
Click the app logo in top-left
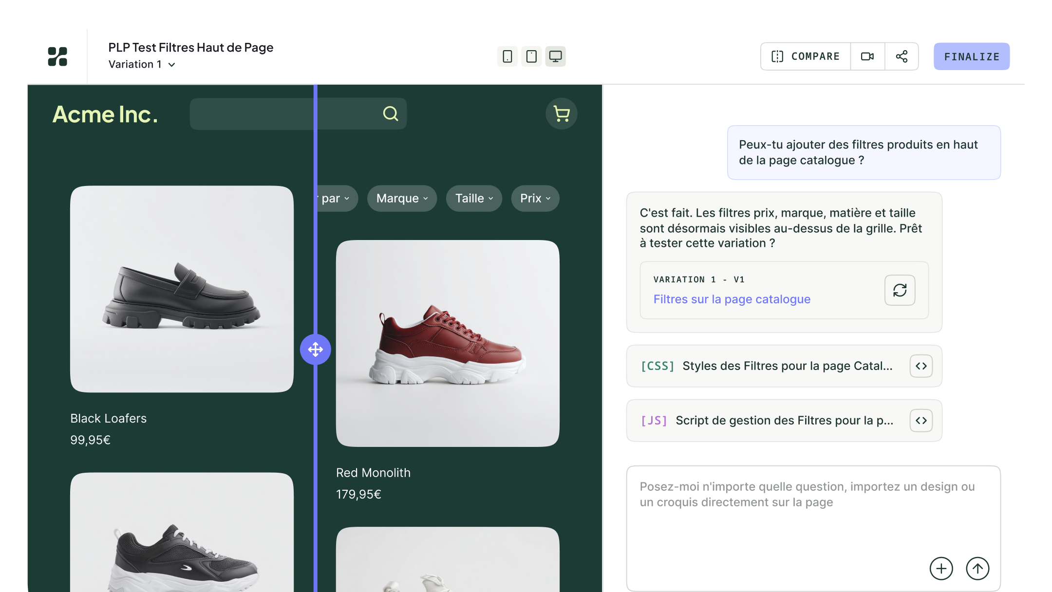(x=57, y=56)
